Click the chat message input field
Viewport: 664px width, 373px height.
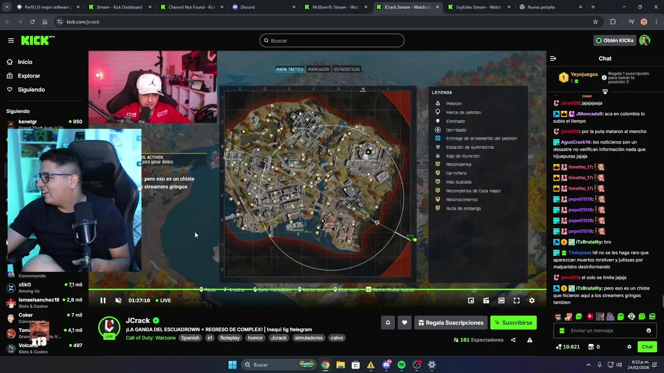tap(605, 331)
